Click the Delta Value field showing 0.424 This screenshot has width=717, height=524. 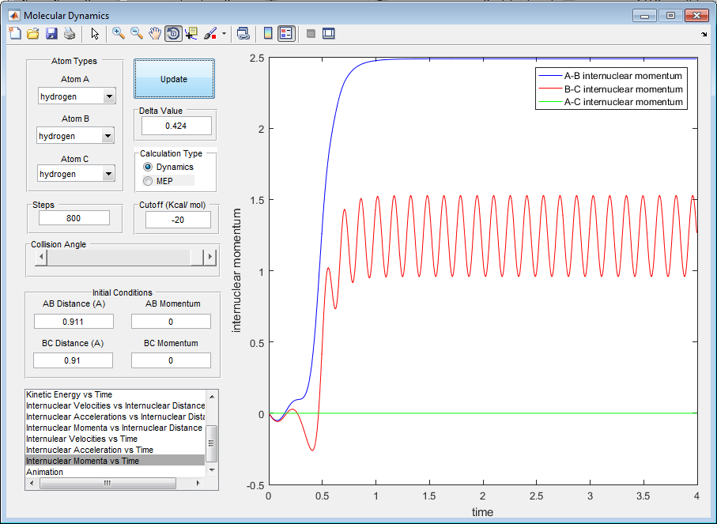coord(176,126)
